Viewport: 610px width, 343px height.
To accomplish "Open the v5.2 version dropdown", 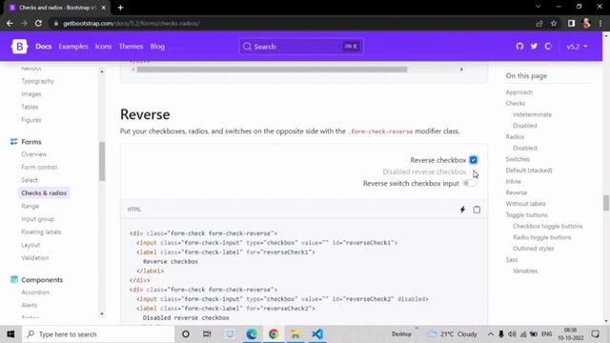I will tap(577, 47).
